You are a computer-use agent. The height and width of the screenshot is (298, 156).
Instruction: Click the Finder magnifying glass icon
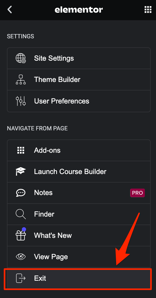[x=21, y=214]
